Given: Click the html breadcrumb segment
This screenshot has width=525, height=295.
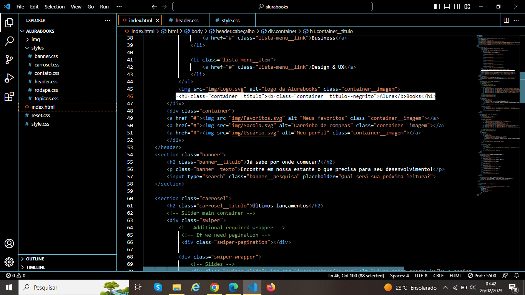Looking at the screenshot, I should pyautogui.click(x=169, y=31).
